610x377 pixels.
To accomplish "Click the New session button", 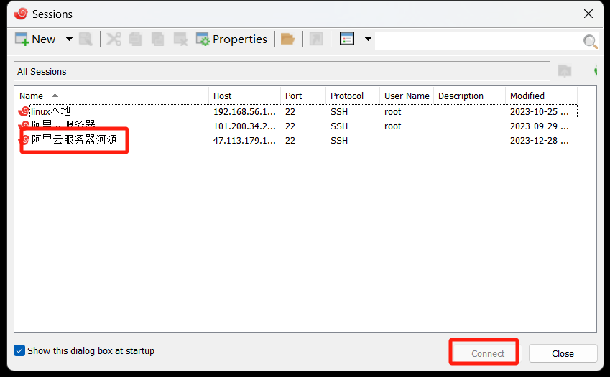I will (35, 39).
